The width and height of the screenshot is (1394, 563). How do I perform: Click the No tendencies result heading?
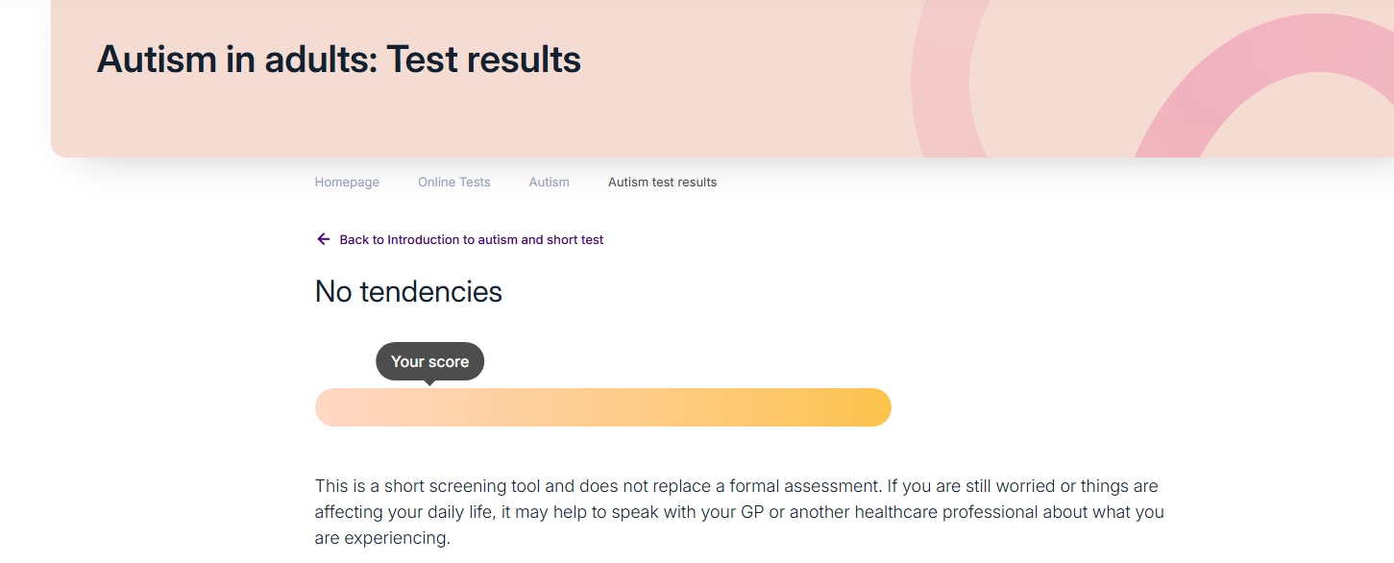point(408,292)
